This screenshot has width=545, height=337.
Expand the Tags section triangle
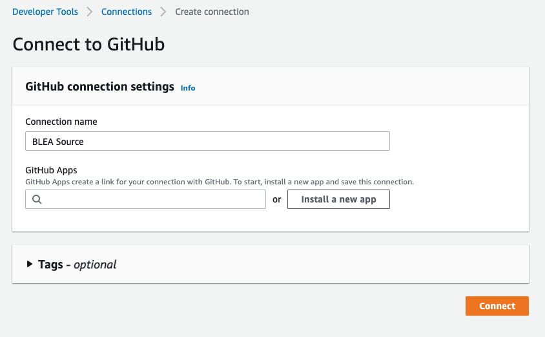click(x=30, y=265)
